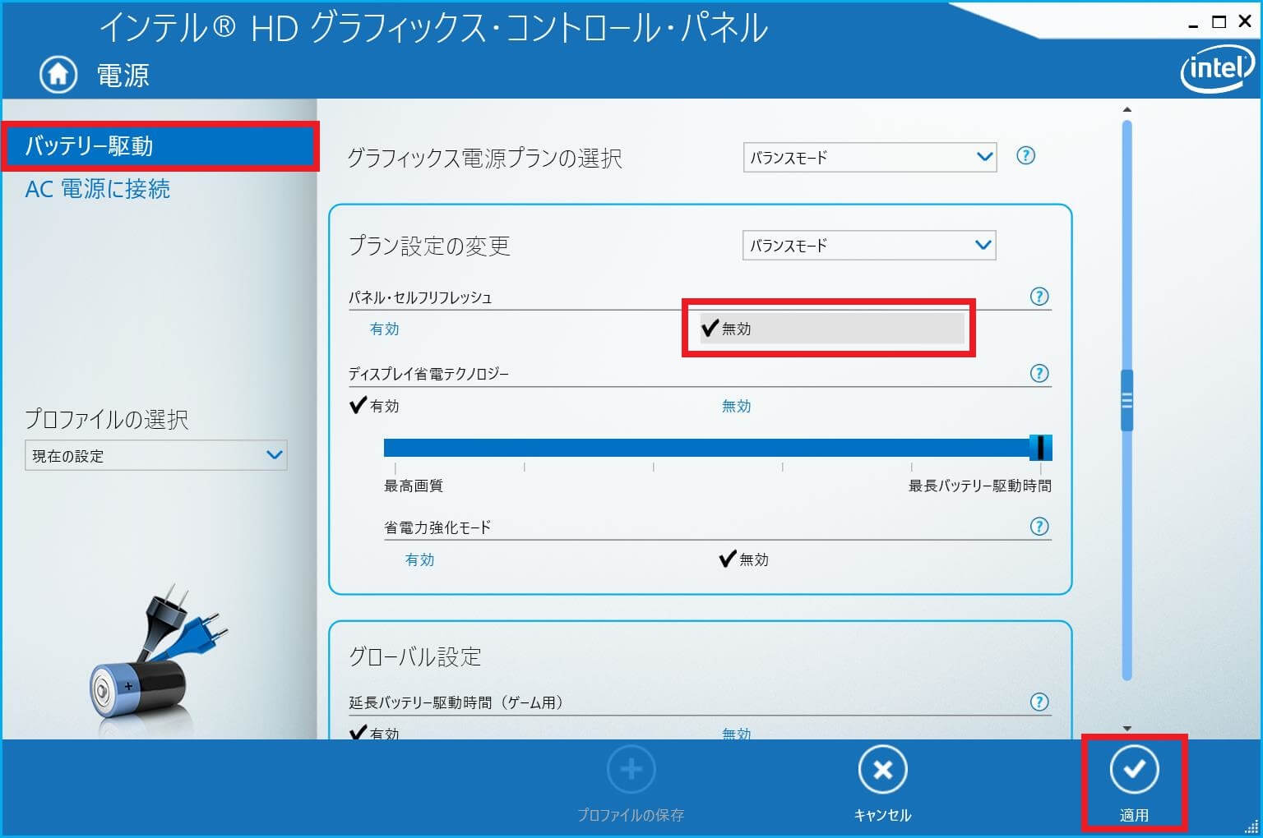Click the vertical scrollbar thumb
The image size is (1263, 838).
point(1127,400)
